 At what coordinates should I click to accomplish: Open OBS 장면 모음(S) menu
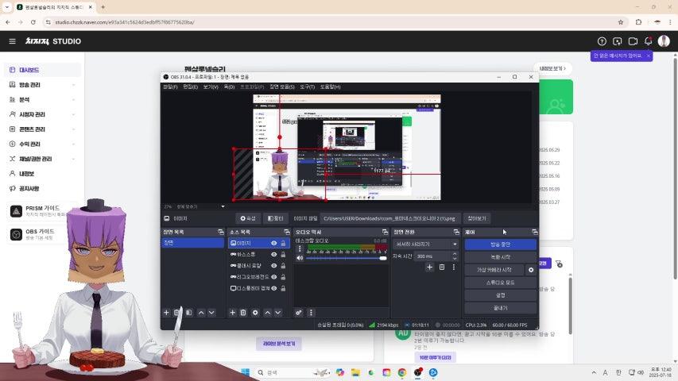pos(282,87)
